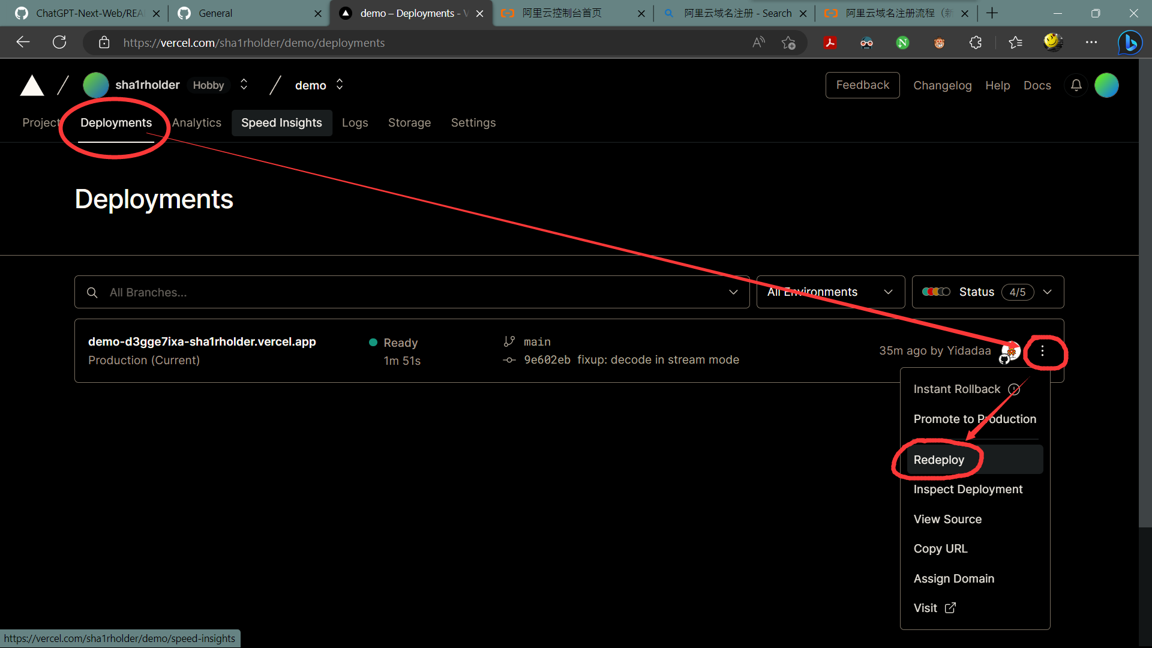The image size is (1152, 648).
Task: Click the favorites star toolbar icon
Action: tap(1015, 43)
